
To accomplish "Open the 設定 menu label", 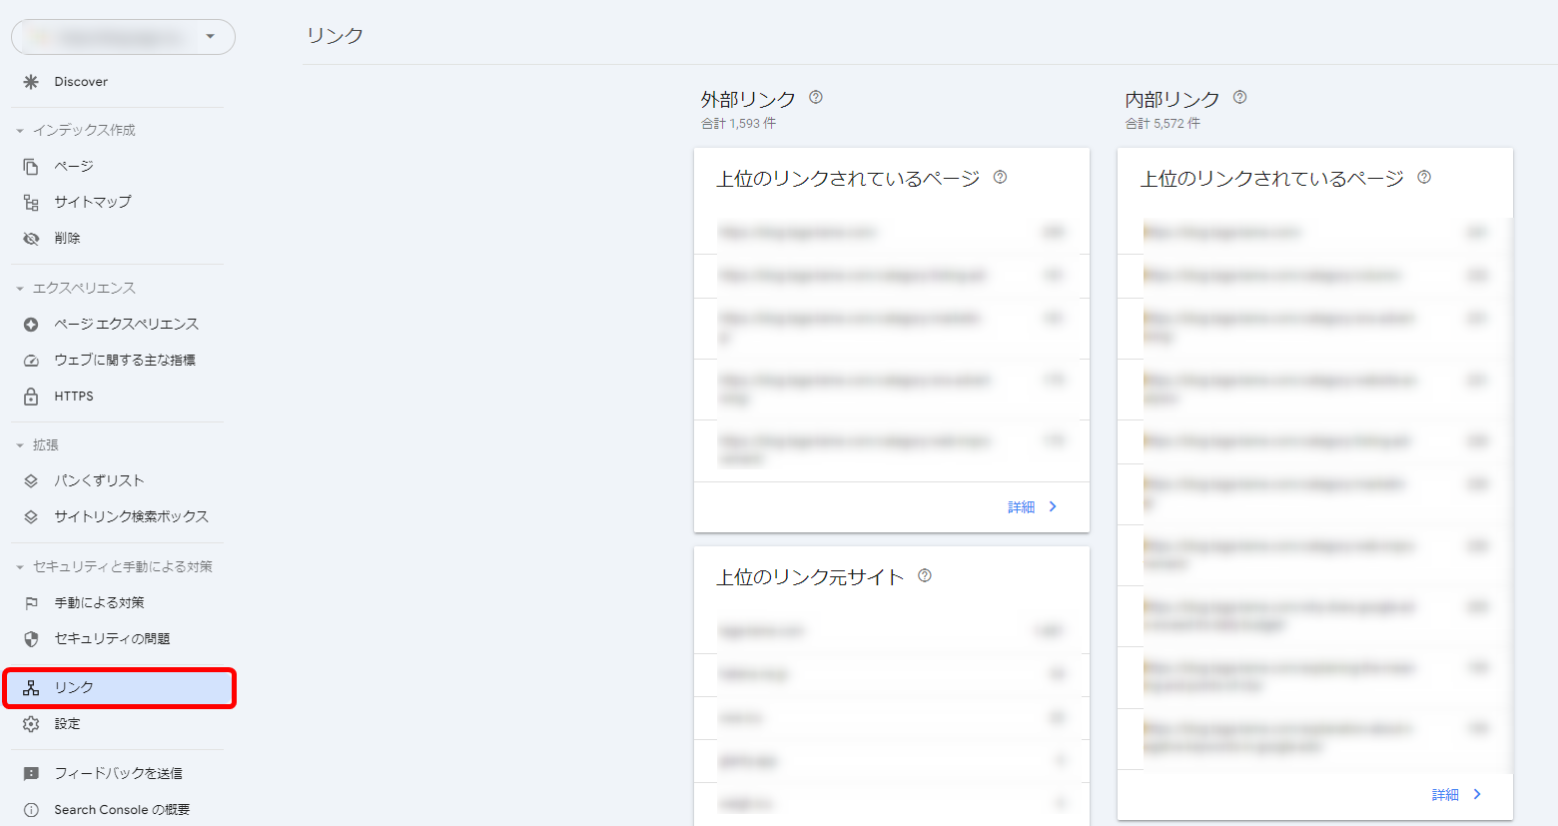I will tap(67, 724).
